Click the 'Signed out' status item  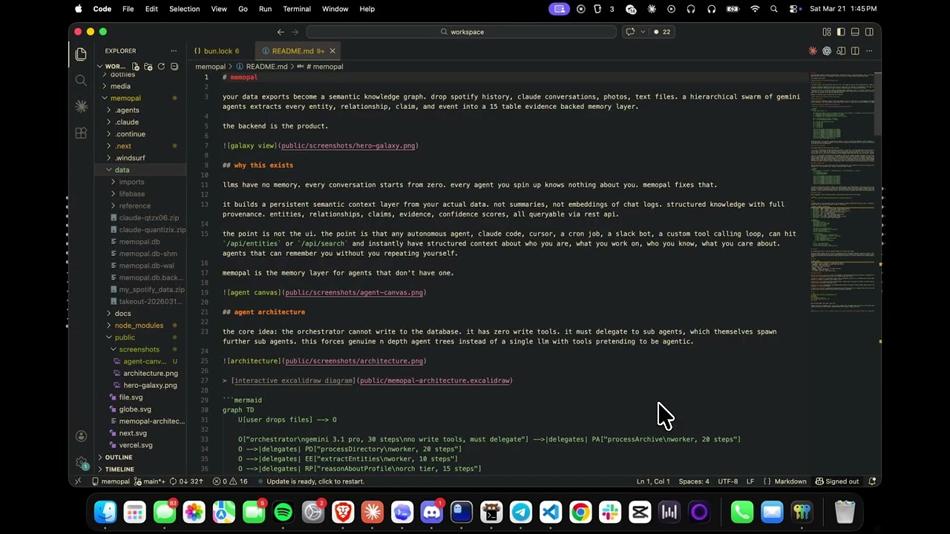[837, 481]
